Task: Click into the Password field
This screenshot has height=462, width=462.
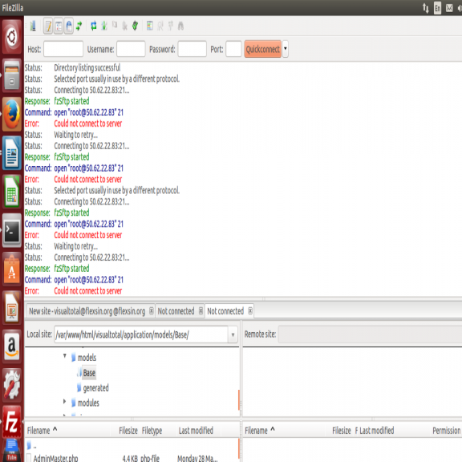Action: click(192, 49)
